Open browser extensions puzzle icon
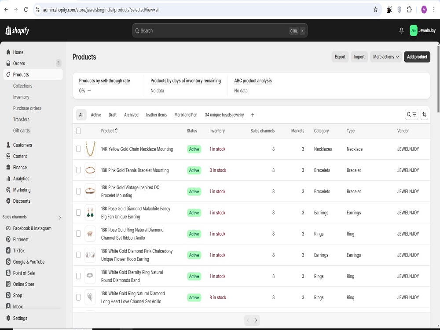 coord(409,10)
